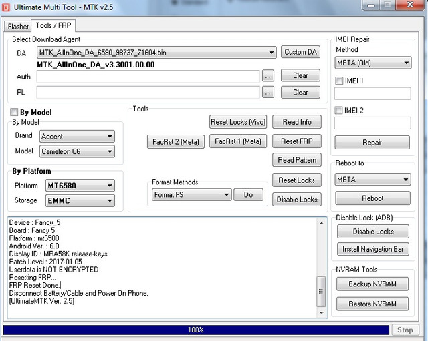The width and height of the screenshot is (428, 341).
Task: Open the Reboot to dropdown showing META
Action: [x=373, y=180]
